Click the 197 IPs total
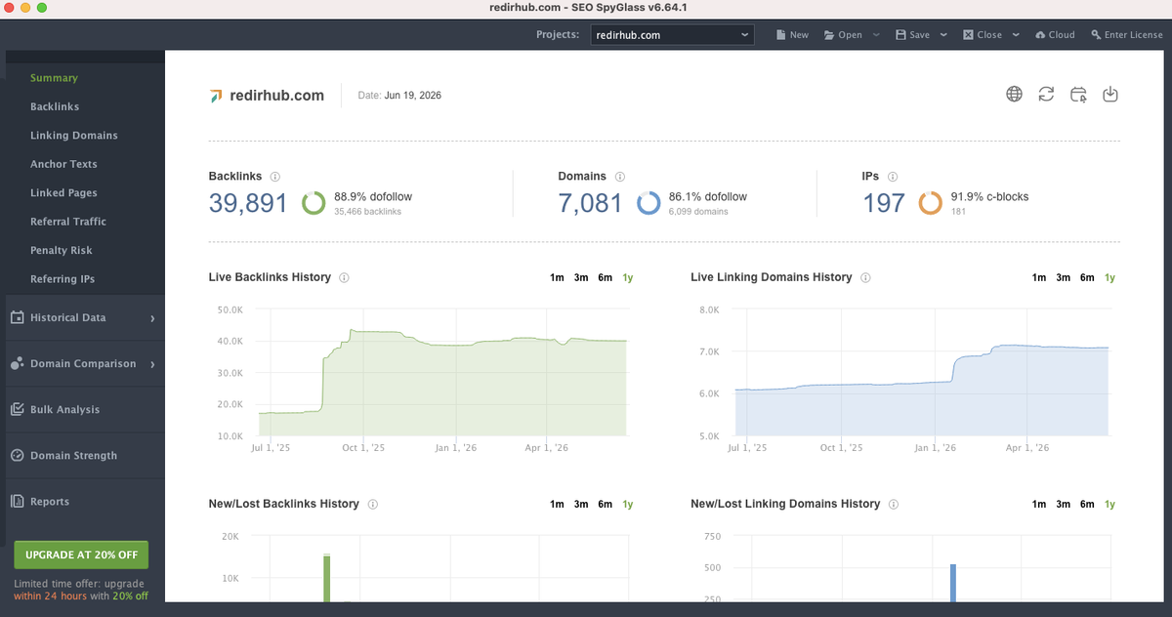 883,203
